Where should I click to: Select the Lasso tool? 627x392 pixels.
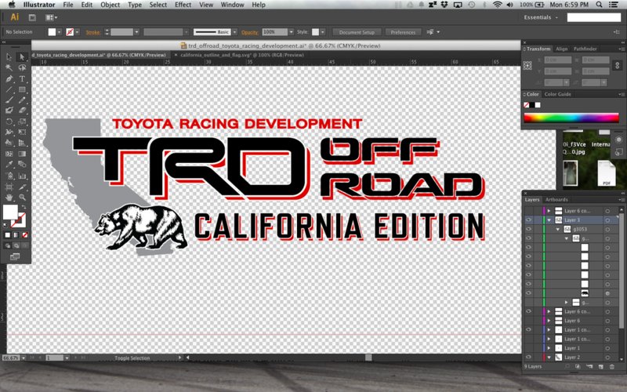[x=22, y=67]
